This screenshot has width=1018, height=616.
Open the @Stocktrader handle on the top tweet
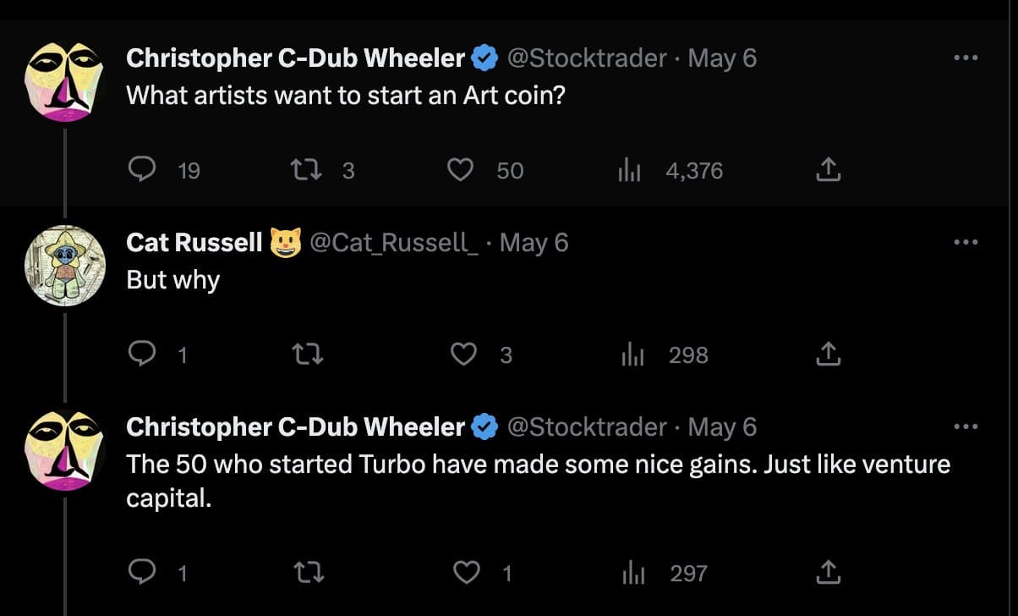pyautogui.click(x=587, y=58)
